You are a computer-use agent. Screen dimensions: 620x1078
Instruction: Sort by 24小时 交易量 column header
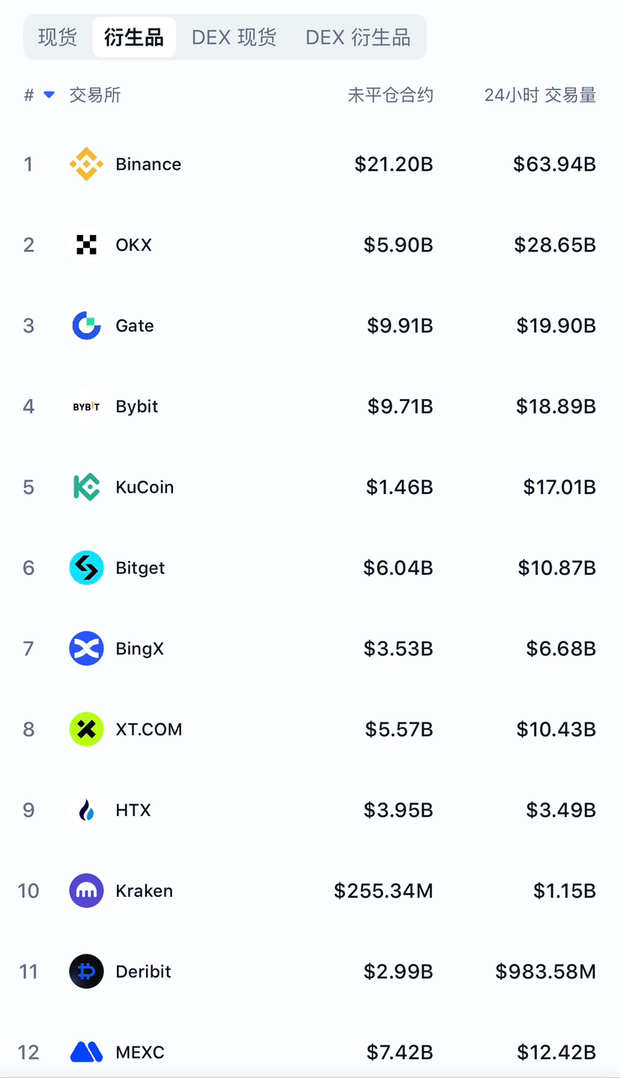(x=540, y=95)
